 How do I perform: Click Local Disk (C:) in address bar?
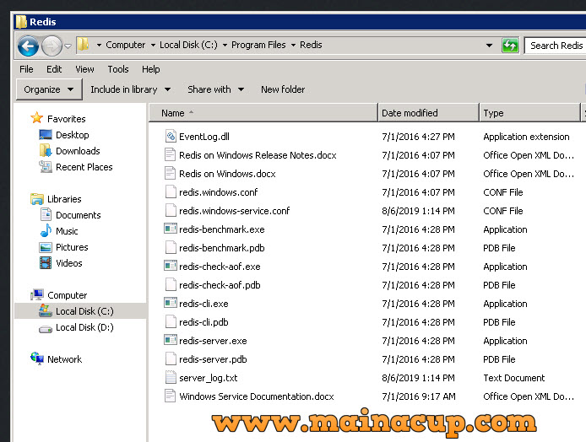click(188, 45)
